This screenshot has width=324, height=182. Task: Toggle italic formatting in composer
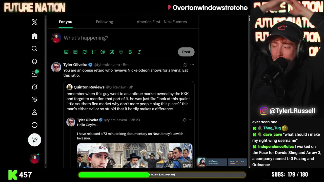pos(139,52)
